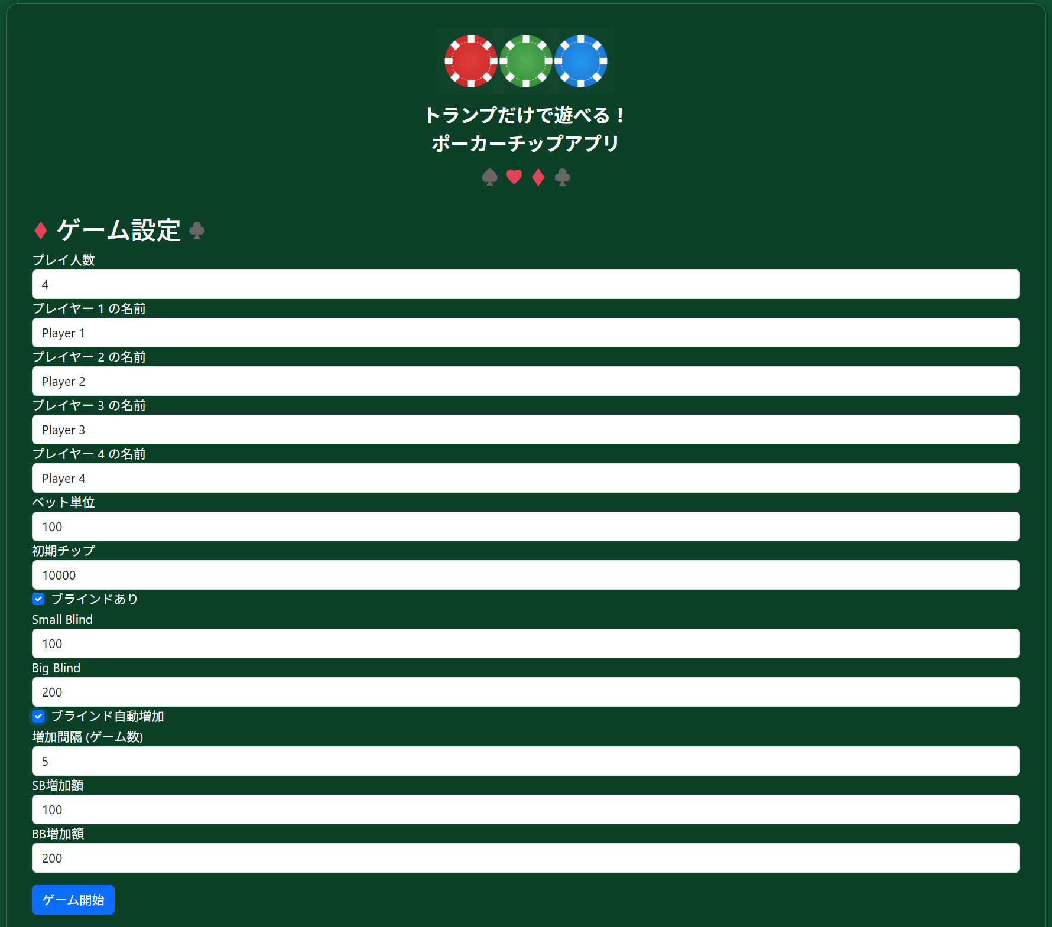
Task: Focus the プレイ人数 input field
Action: click(525, 284)
